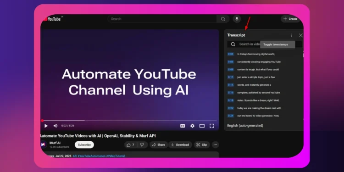This screenshot has width=344, height=172.
Task: Create a Clip with scissors button
Action: point(202,145)
